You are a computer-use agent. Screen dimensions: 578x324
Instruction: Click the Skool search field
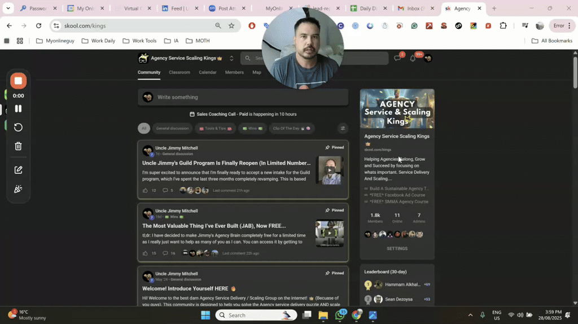coord(314,58)
